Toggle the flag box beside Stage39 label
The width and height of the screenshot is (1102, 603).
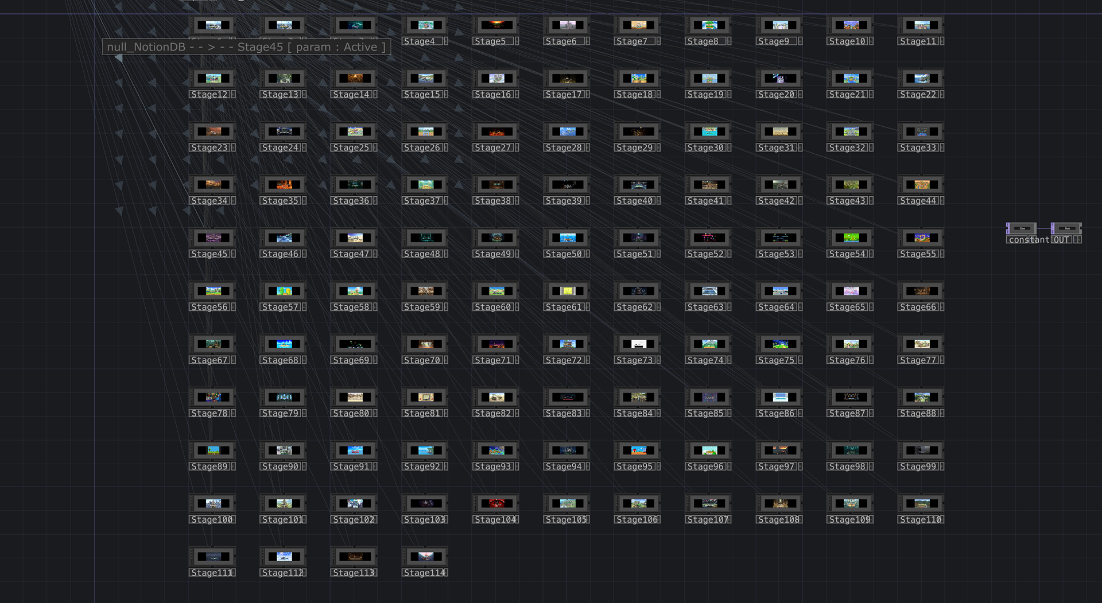(x=587, y=201)
